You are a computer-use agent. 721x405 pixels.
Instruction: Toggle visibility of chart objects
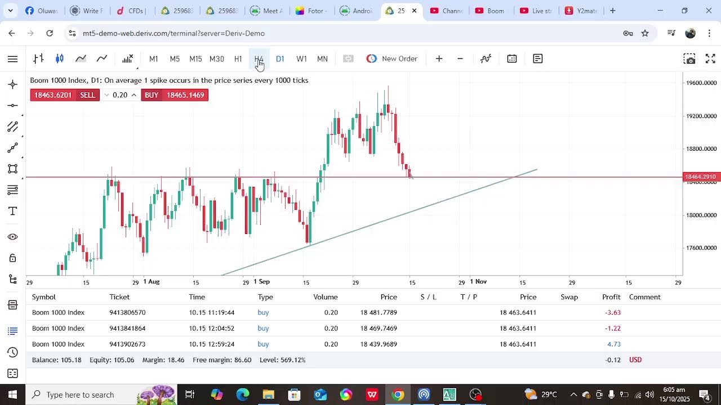tap(12, 237)
